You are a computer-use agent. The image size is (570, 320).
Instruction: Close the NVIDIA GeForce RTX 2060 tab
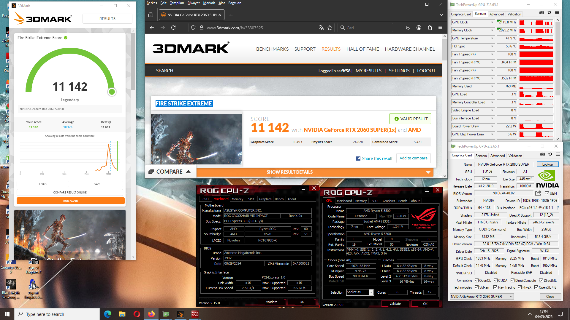click(220, 15)
